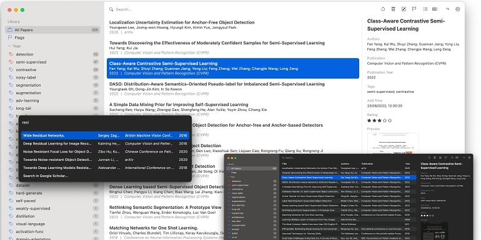Screen dimensions: 481x240
Task: Click the trash icon in the dark window toolbar
Action: click(435, 158)
